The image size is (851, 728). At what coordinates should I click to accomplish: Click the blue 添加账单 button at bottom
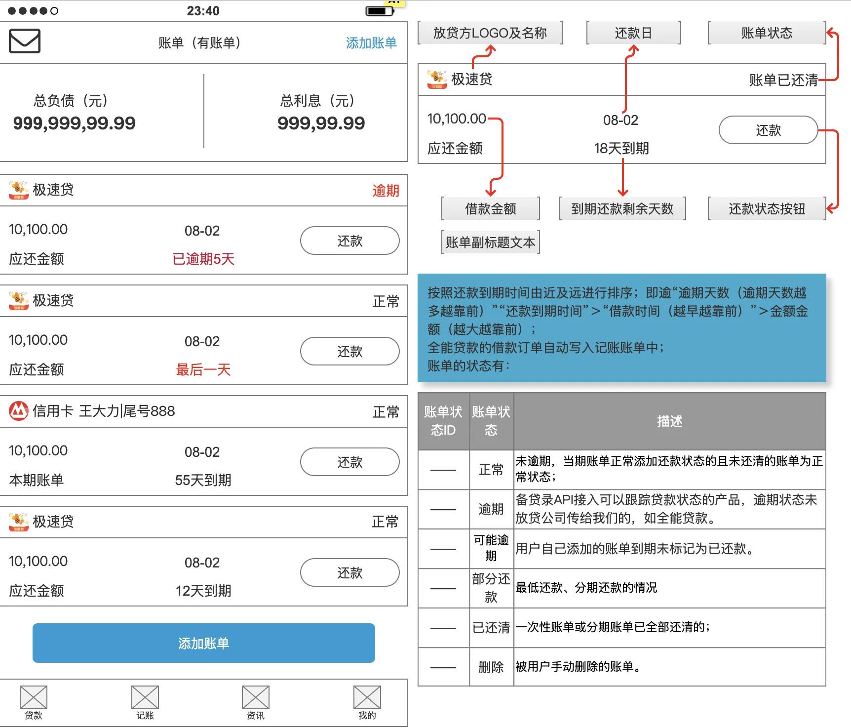(x=203, y=643)
